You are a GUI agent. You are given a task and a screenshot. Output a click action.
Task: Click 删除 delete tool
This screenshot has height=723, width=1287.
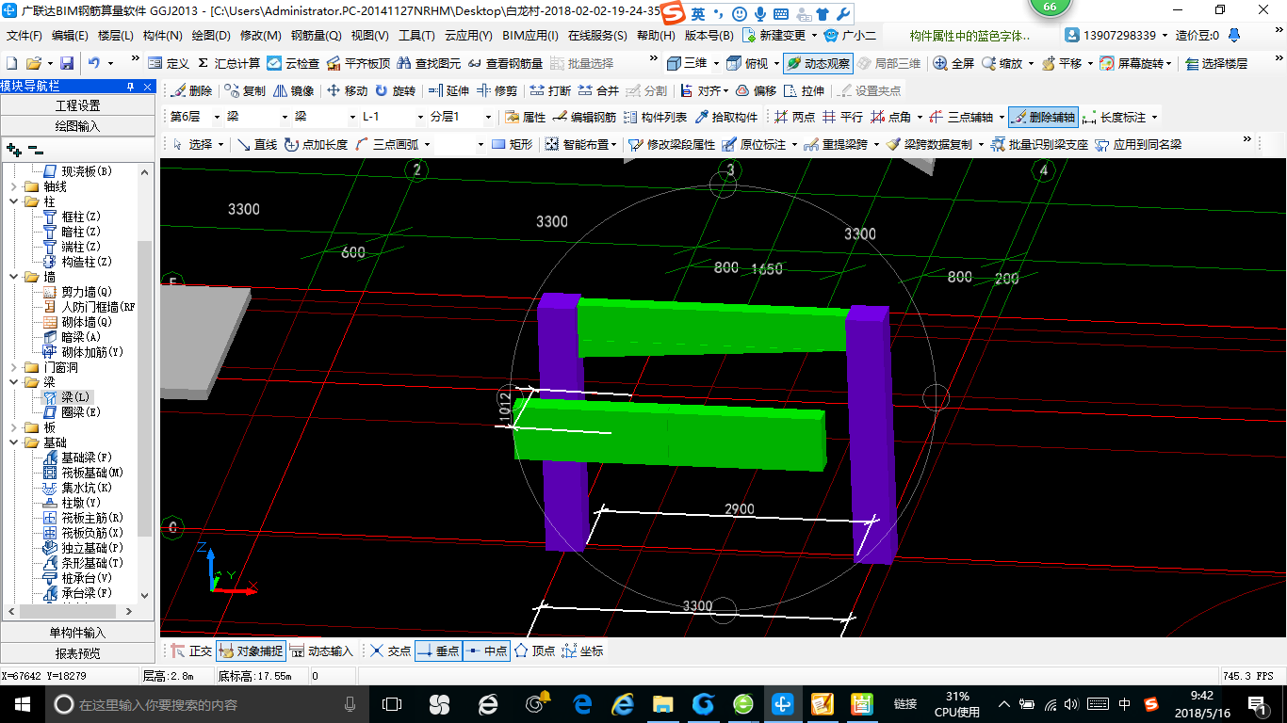[192, 90]
